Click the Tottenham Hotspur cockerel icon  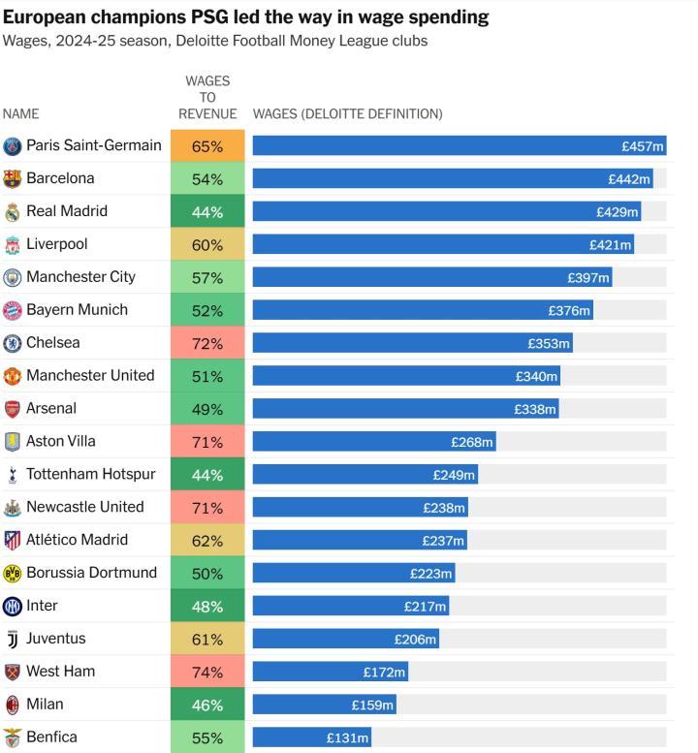click(13, 475)
